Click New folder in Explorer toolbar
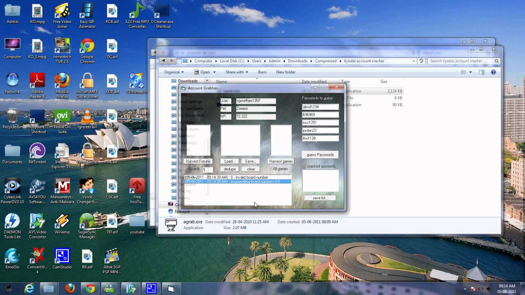 (x=285, y=72)
